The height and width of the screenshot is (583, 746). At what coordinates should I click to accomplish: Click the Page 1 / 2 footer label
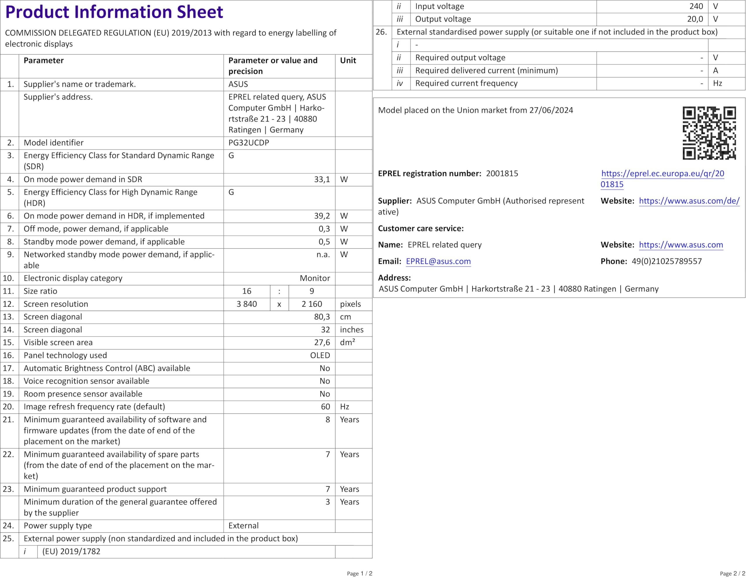click(x=359, y=574)
